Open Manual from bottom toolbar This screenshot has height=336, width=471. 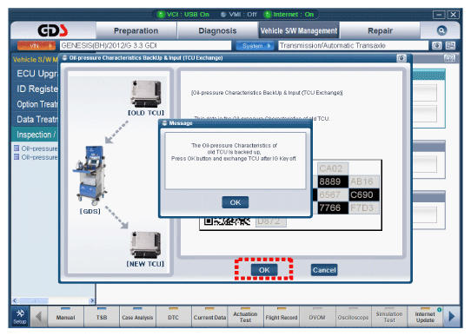[x=66, y=317]
